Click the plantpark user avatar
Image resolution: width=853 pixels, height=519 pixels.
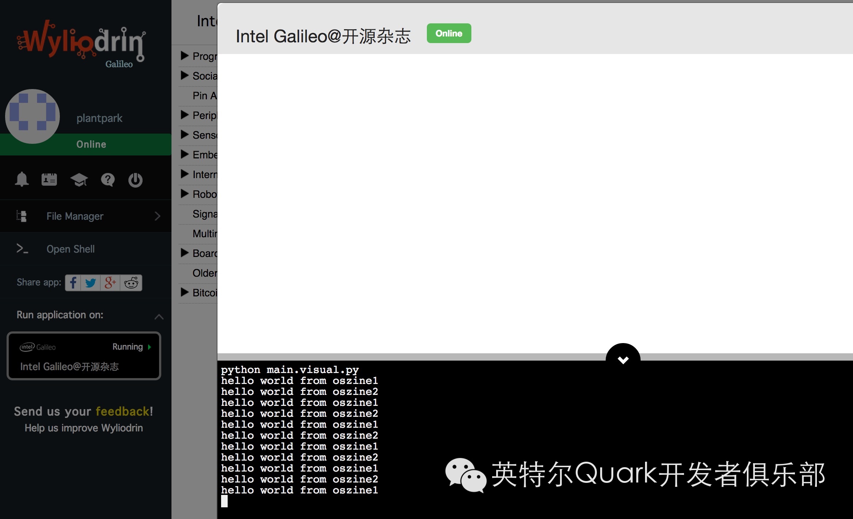tap(32, 116)
